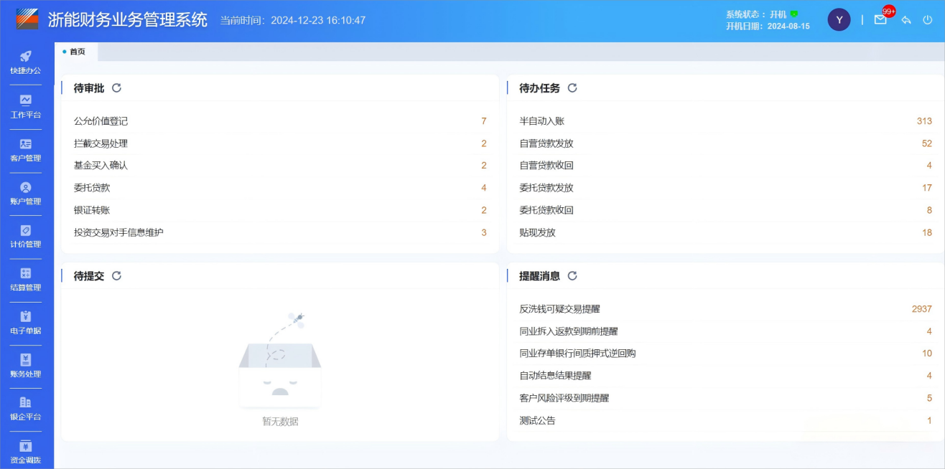Refresh the 待审批 panel

[116, 88]
